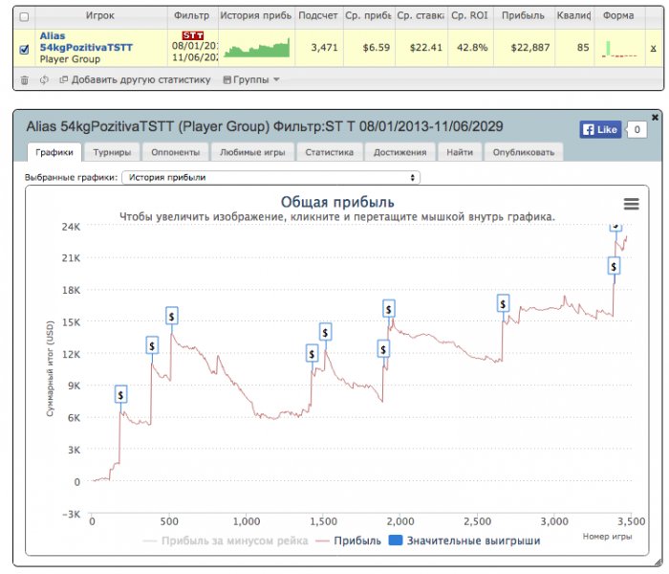Toggle the Прибыль за минусом рейка legend series
This screenshot has height=574, width=669.
tap(227, 541)
